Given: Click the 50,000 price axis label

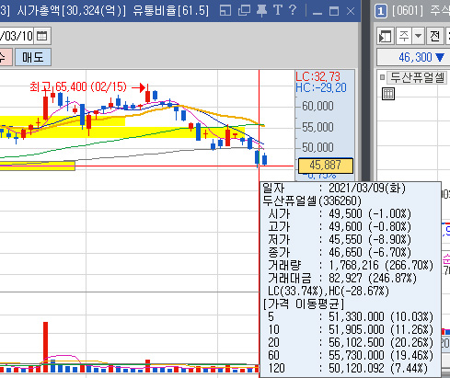Looking at the screenshot, I should (317, 147).
